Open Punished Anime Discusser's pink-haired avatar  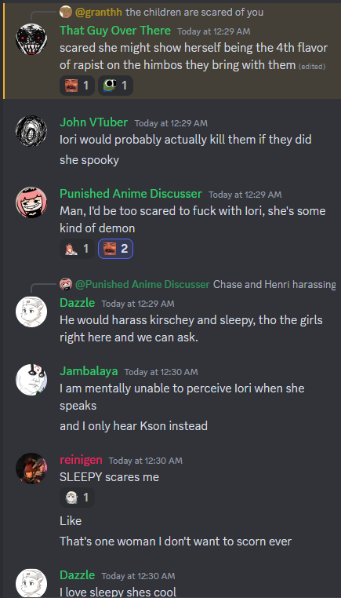pos(31,202)
